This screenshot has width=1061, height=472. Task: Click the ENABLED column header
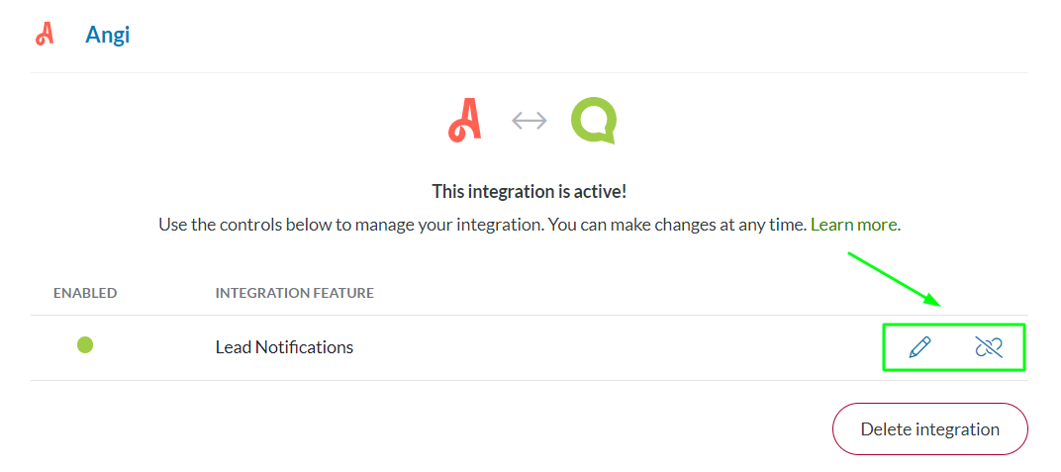click(x=85, y=293)
